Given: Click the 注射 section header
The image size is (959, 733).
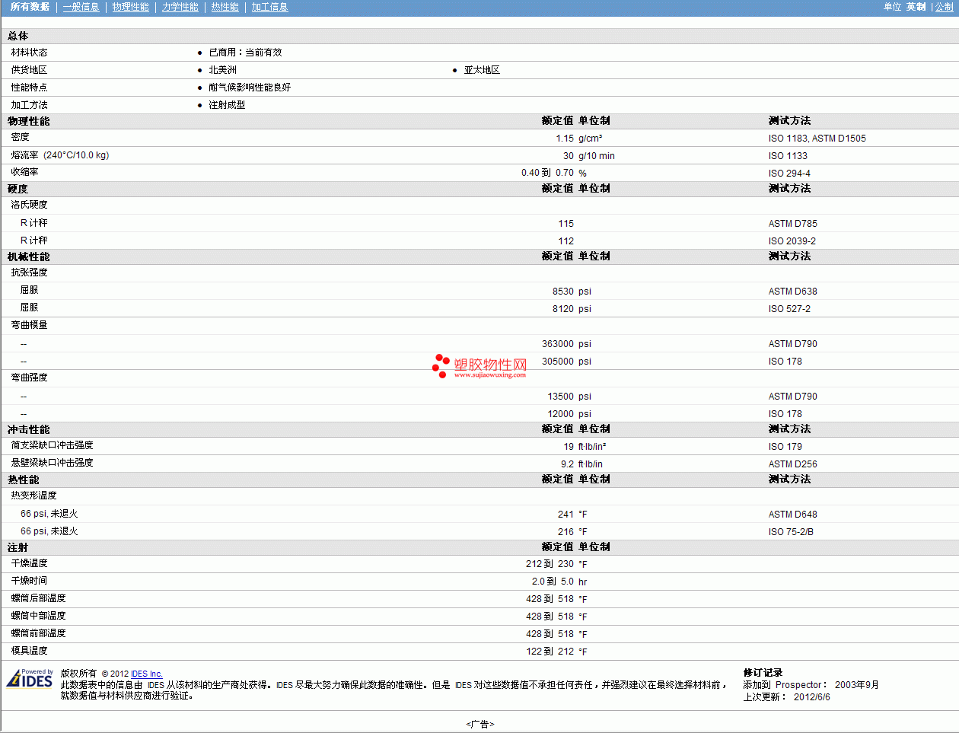Looking at the screenshot, I should pos(18,547).
